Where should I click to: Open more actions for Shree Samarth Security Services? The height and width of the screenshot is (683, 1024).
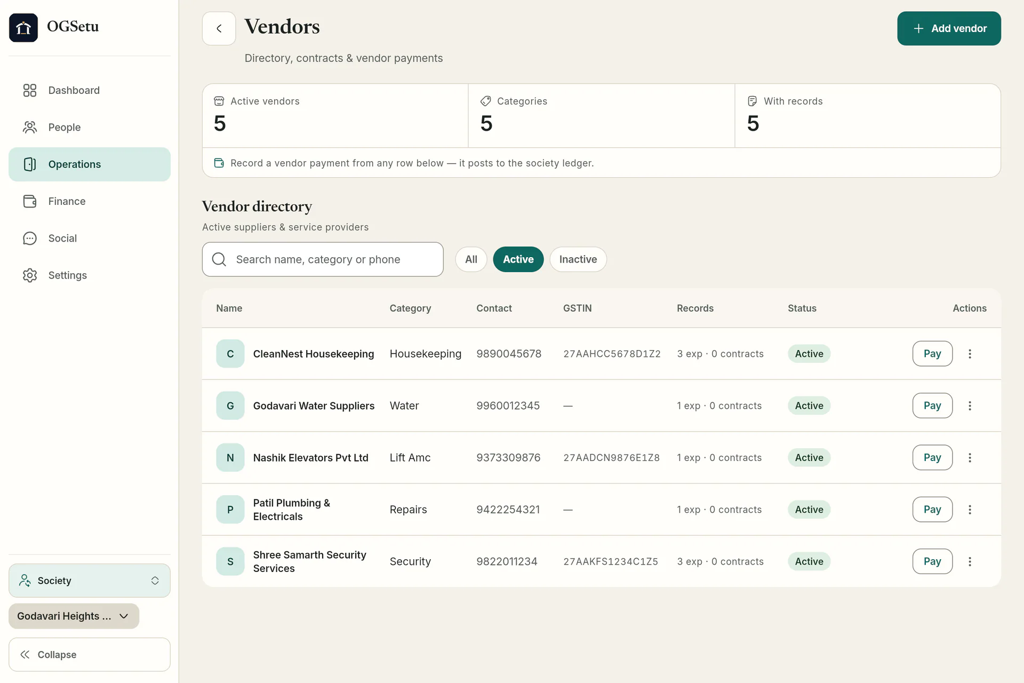point(970,561)
